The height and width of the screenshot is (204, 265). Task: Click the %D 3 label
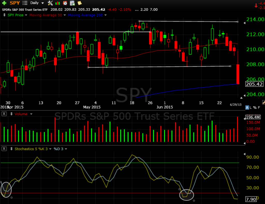click(58, 149)
